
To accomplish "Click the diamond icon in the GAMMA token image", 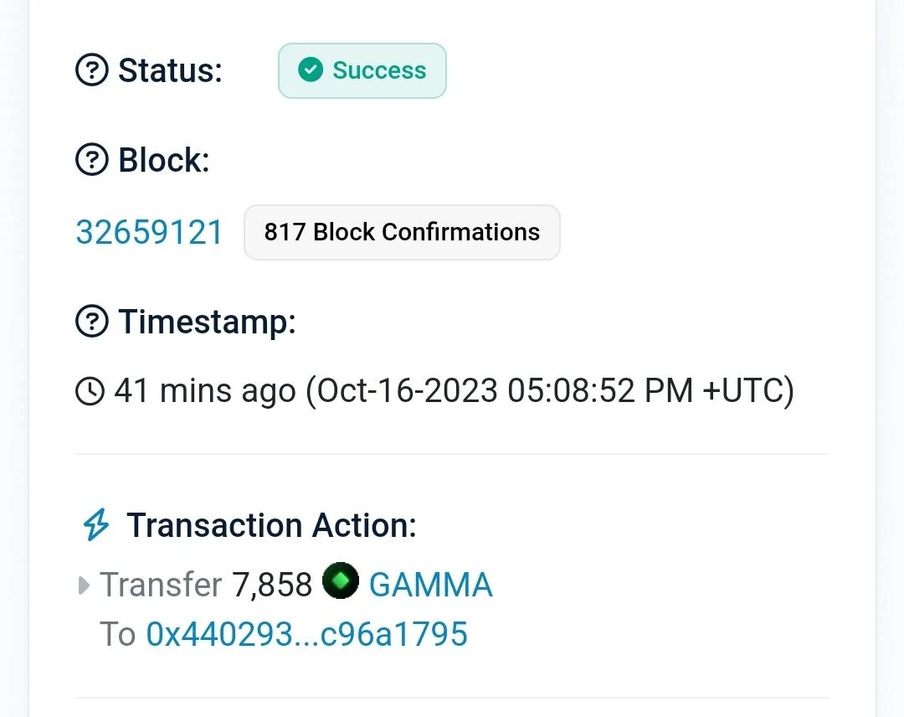I will (340, 580).
